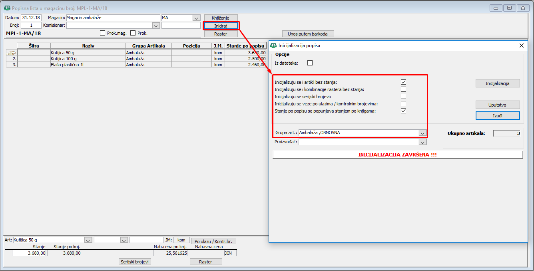Viewport: 534px width, 271px height.
Task: Expand the Komisionar dropdown
Action: [x=156, y=26]
